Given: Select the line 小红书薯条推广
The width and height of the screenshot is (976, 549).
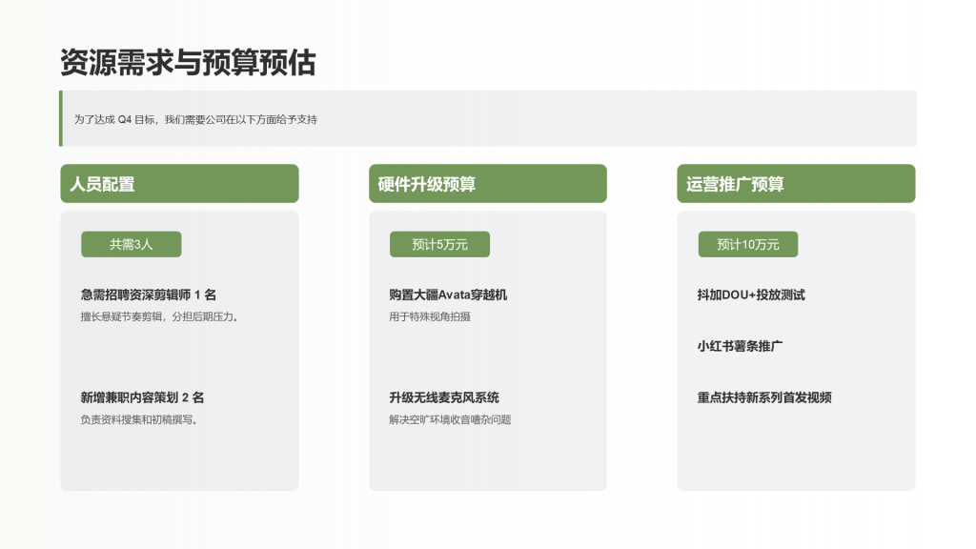Looking at the screenshot, I should pos(739,346).
